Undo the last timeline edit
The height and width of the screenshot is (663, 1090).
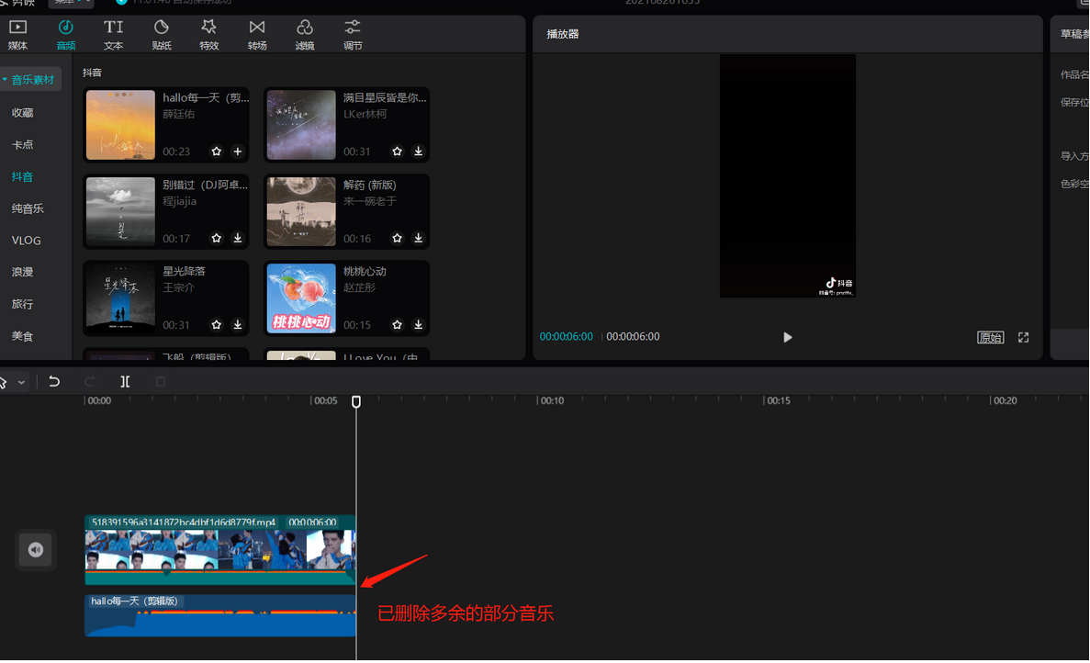tap(54, 381)
